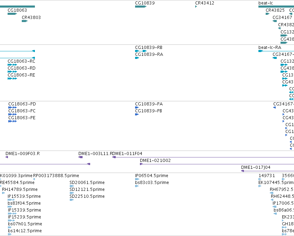Click EST SD20061.5prime

point(87,183)
